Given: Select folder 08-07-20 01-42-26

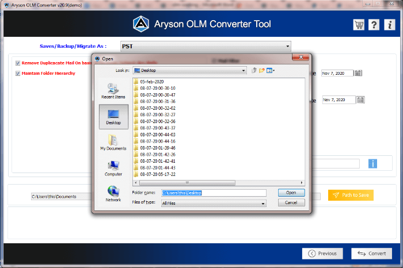Looking at the screenshot, I should 155,155.
